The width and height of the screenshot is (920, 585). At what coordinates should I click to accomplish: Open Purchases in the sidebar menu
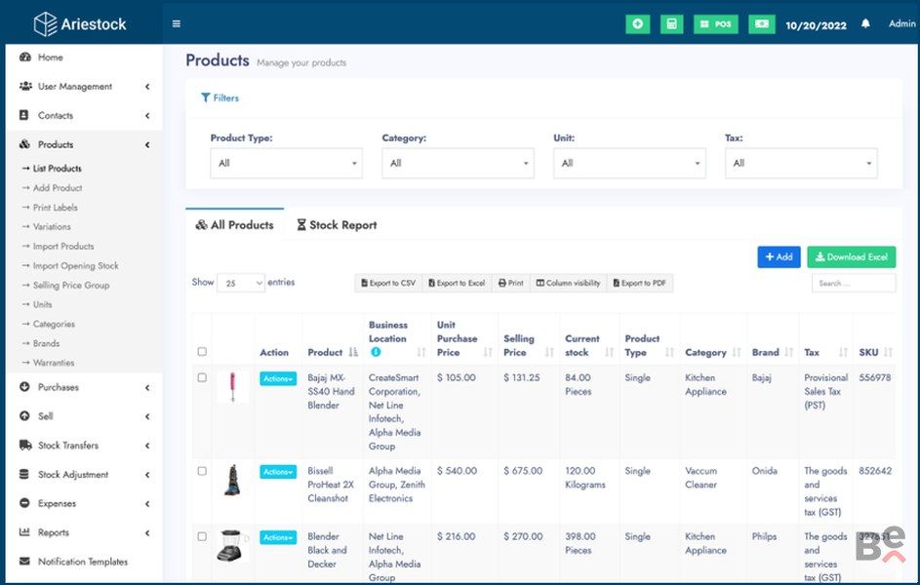click(59, 387)
